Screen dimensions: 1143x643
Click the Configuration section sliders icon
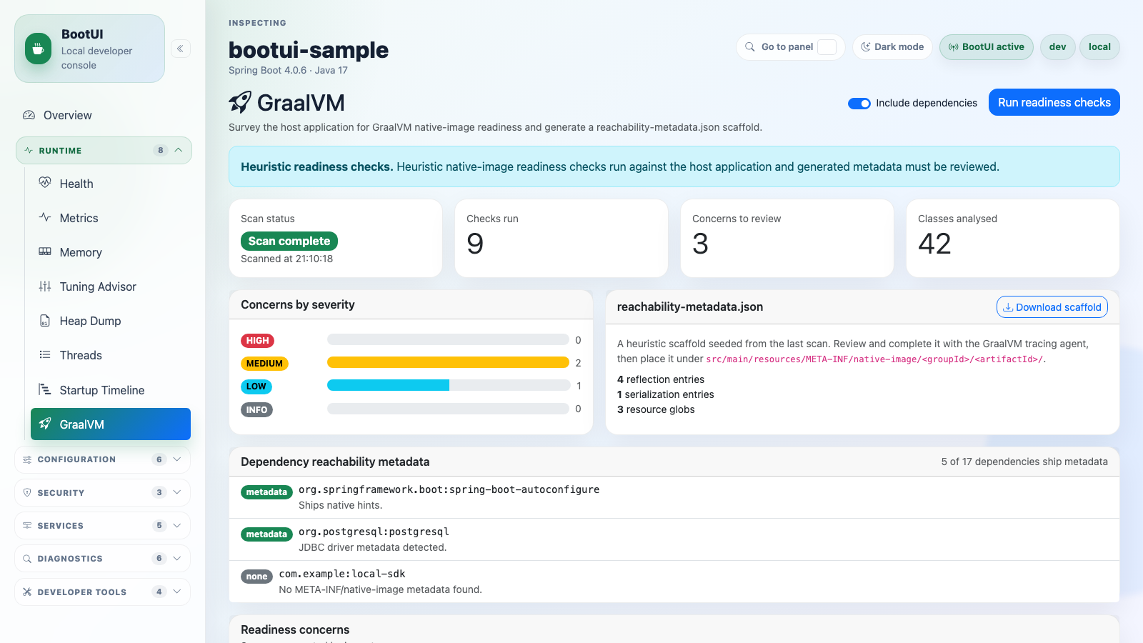pos(27,459)
